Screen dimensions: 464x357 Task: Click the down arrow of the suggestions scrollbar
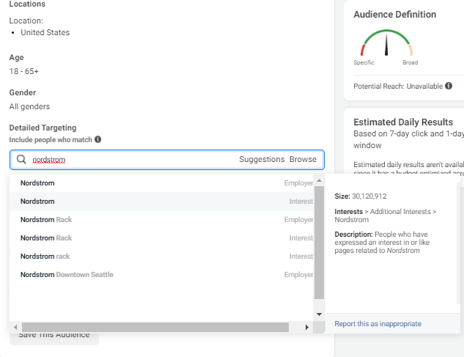click(x=319, y=314)
